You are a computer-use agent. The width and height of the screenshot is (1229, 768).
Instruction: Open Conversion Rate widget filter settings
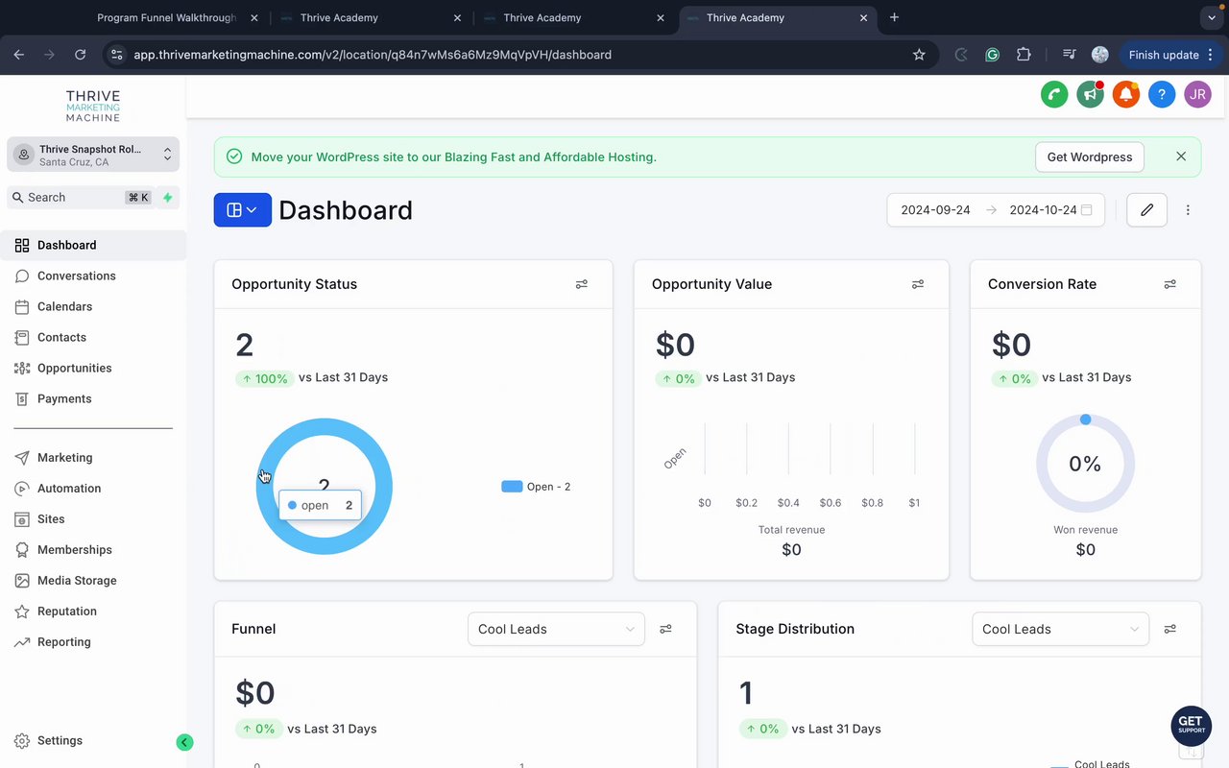(1169, 284)
